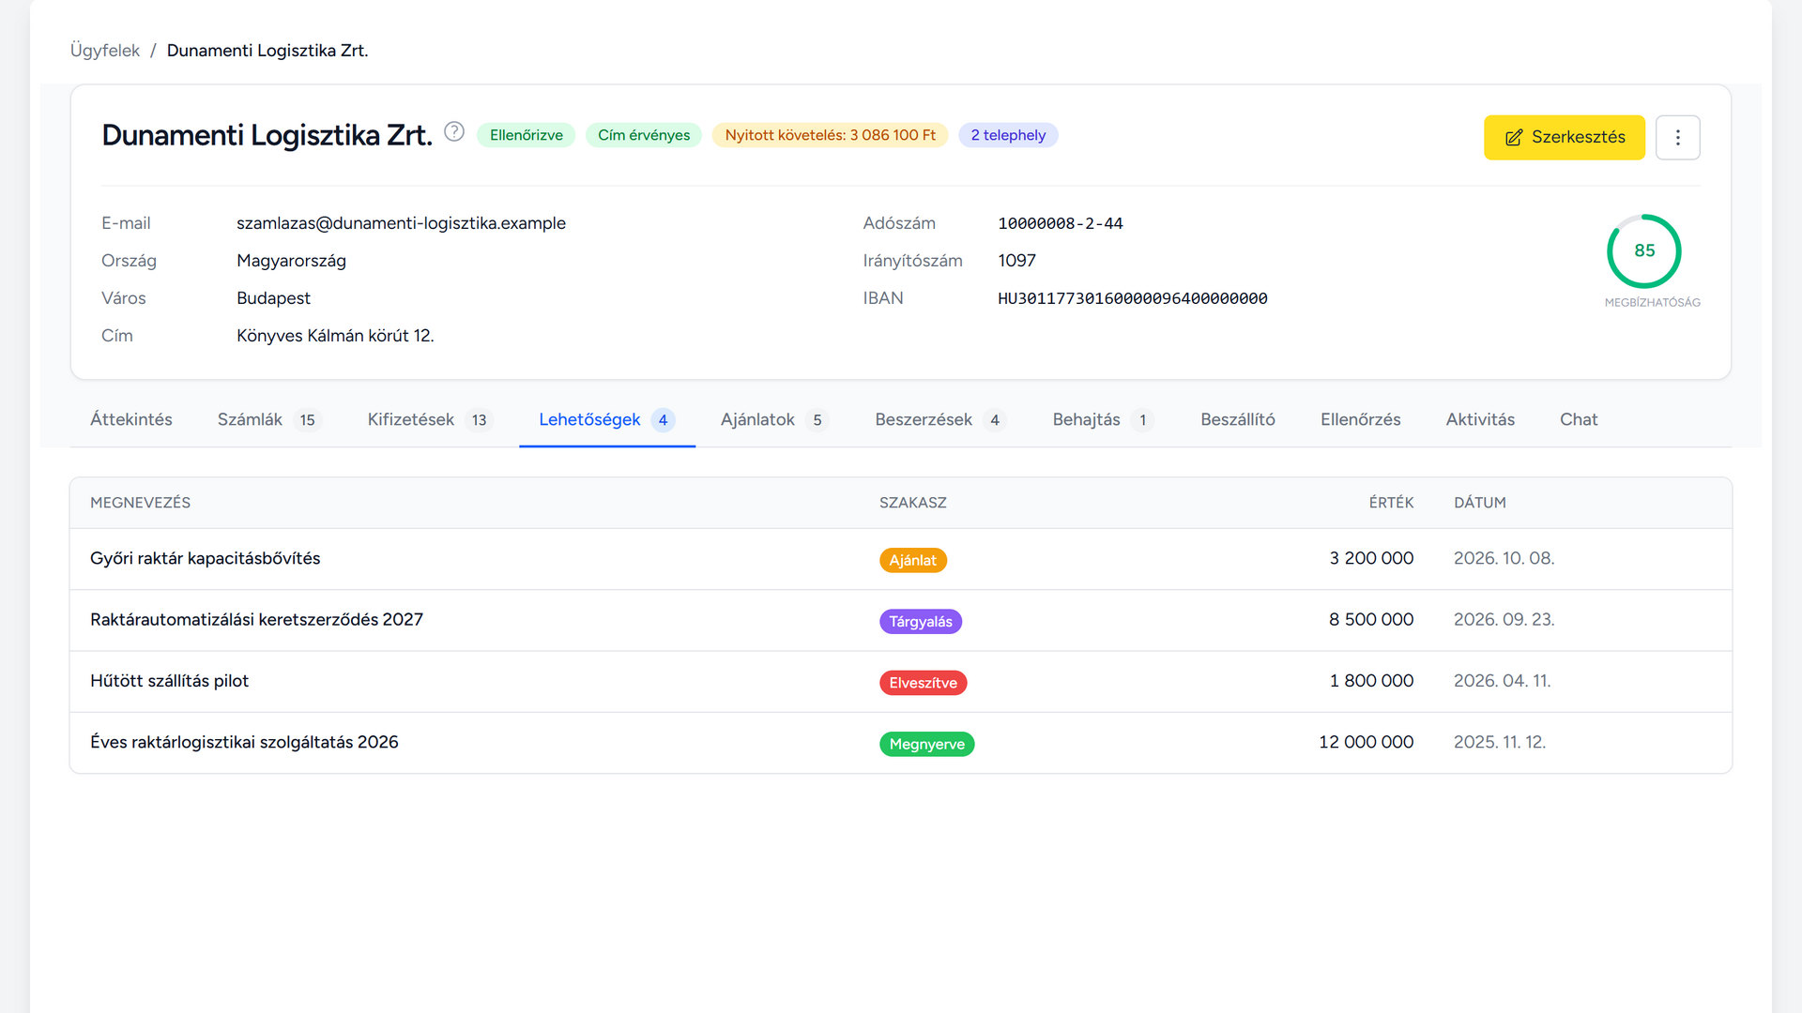Click the address Könyves Kálmán körút 12.
The image size is (1802, 1013).
(x=335, y=336)
